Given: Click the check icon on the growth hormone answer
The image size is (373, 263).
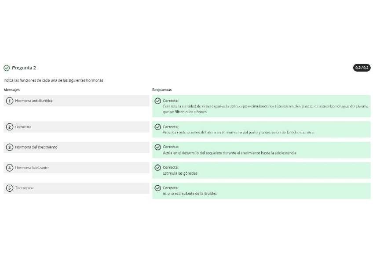Looking at the screenshot, I should [158, 147].
